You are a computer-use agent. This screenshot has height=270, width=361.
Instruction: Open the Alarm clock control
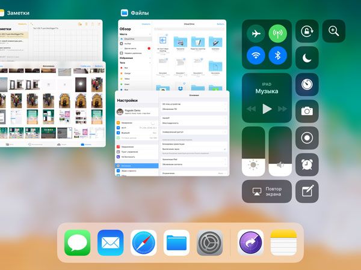point(307,164)
